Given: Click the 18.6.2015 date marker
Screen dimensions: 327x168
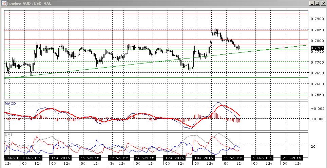Looking at the screenshot, I should click(203, 158).
